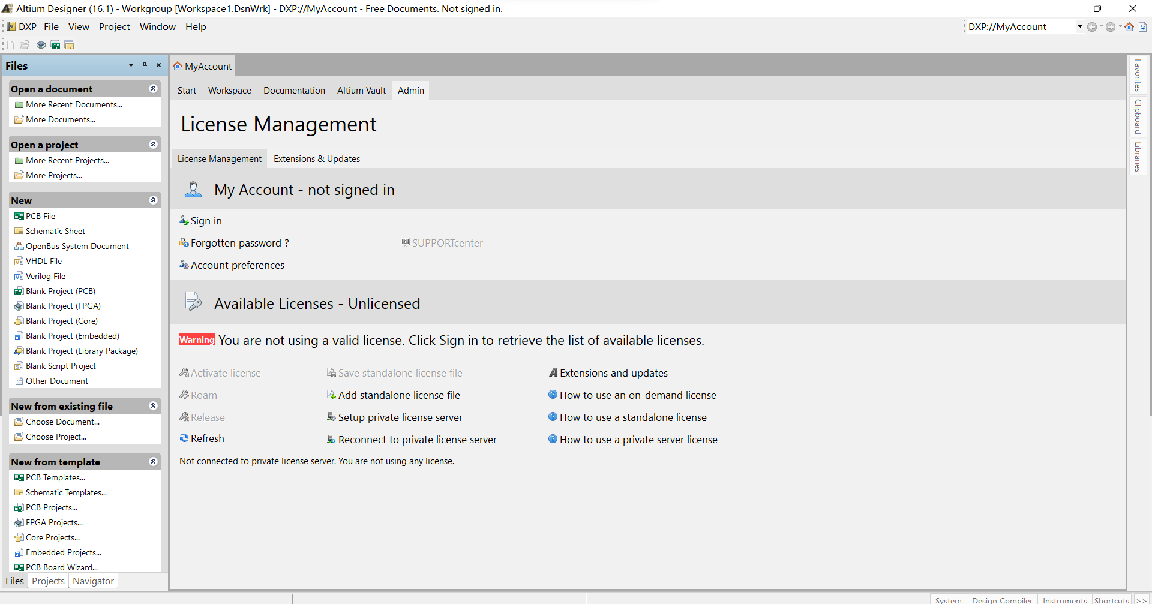This screenshot has width=1152, height=604.
Task: Create a Blank Project (PCB)
Action: (x=55, y=291)
